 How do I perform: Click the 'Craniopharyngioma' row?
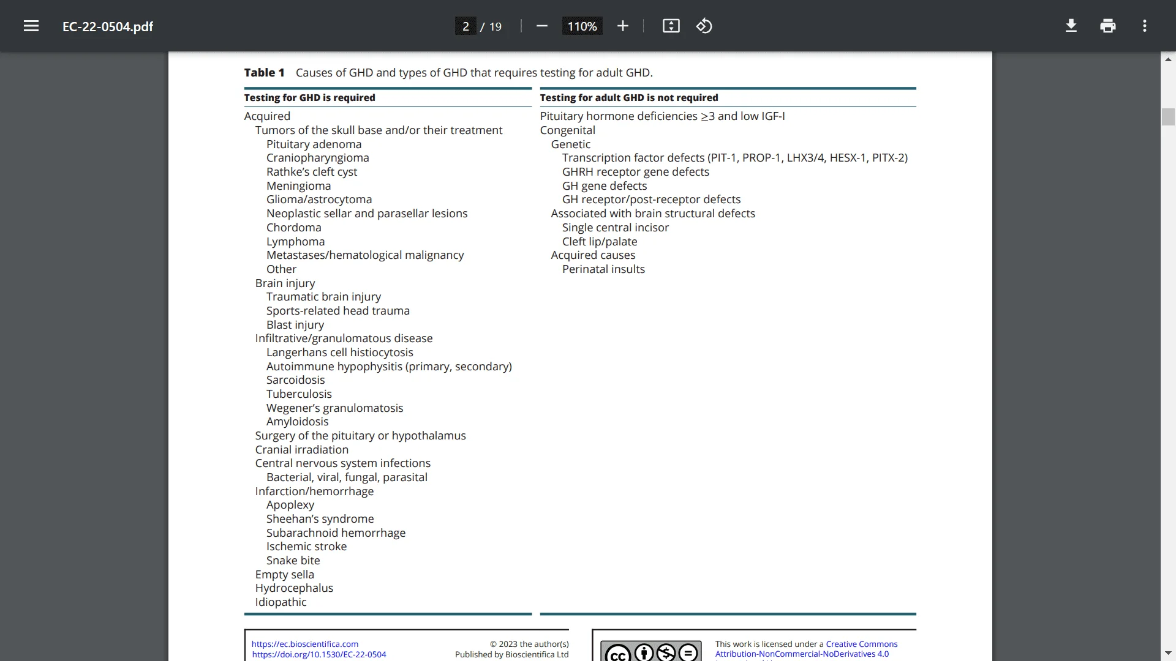pyautogui.click(x=317, y=157)
